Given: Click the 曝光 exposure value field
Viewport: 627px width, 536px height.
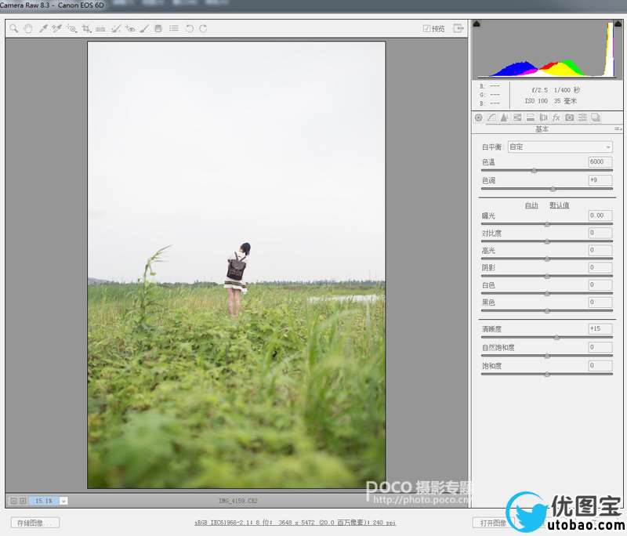Looking at the screenshot, I should pyautogui.click(x=600, y=215).
